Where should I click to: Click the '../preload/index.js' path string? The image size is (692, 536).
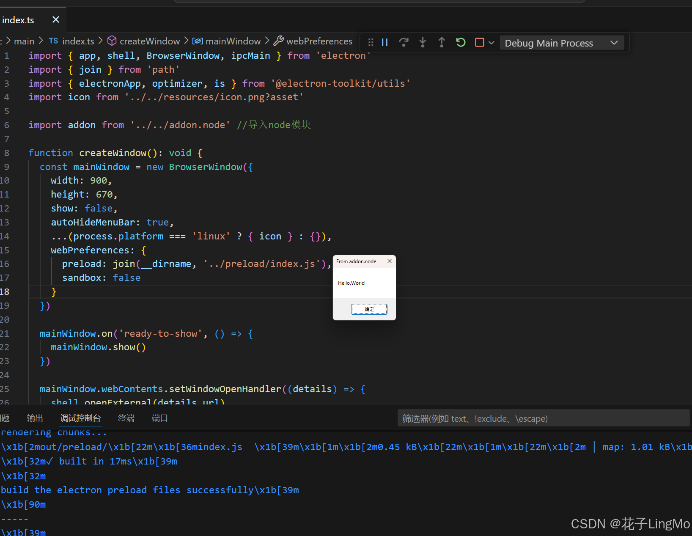pos(262,264)
